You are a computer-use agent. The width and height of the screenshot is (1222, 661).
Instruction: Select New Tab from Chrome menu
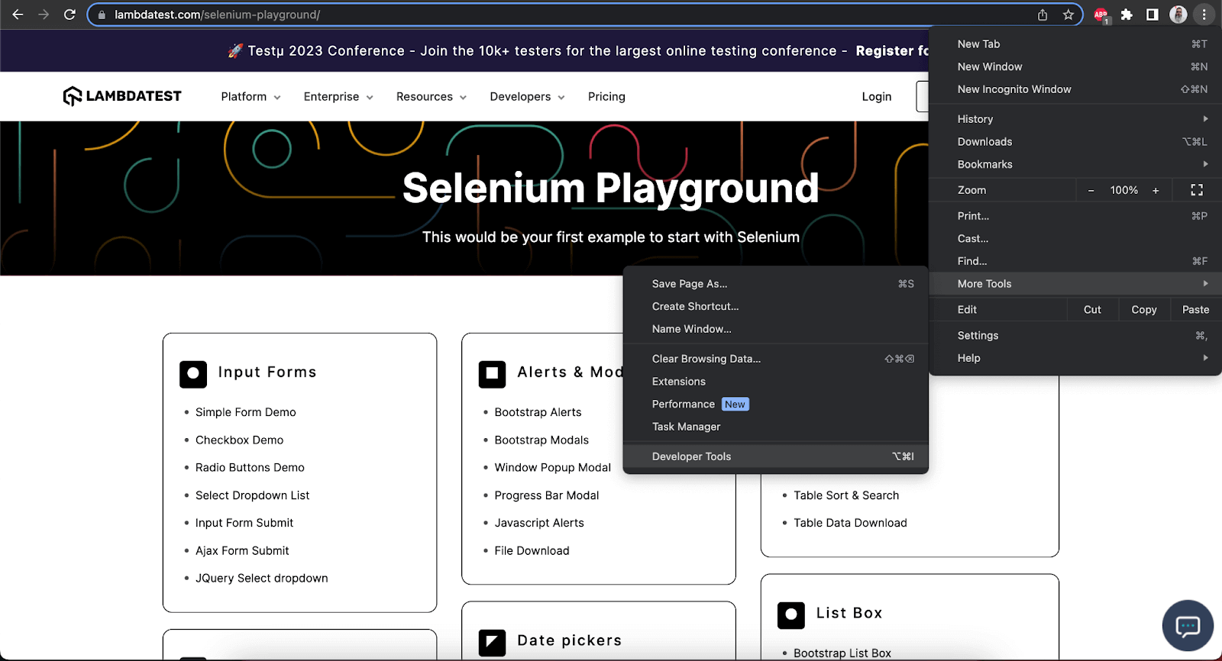coord(1075,44)
